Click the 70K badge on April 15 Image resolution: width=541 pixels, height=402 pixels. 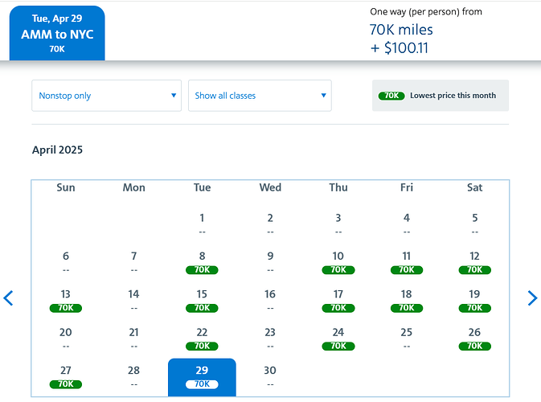pos(202,308)
